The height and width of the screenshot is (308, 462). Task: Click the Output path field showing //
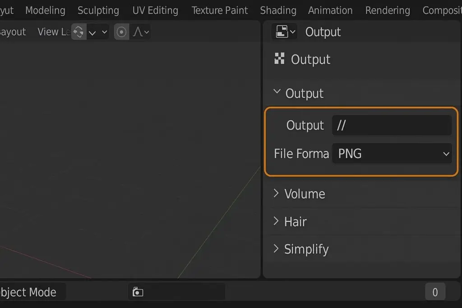(x=392, y=125)
